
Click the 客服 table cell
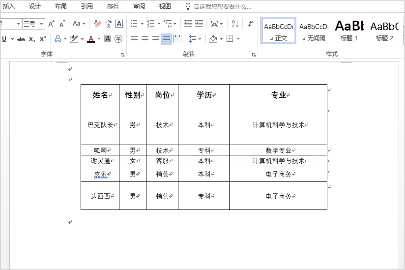162,161
